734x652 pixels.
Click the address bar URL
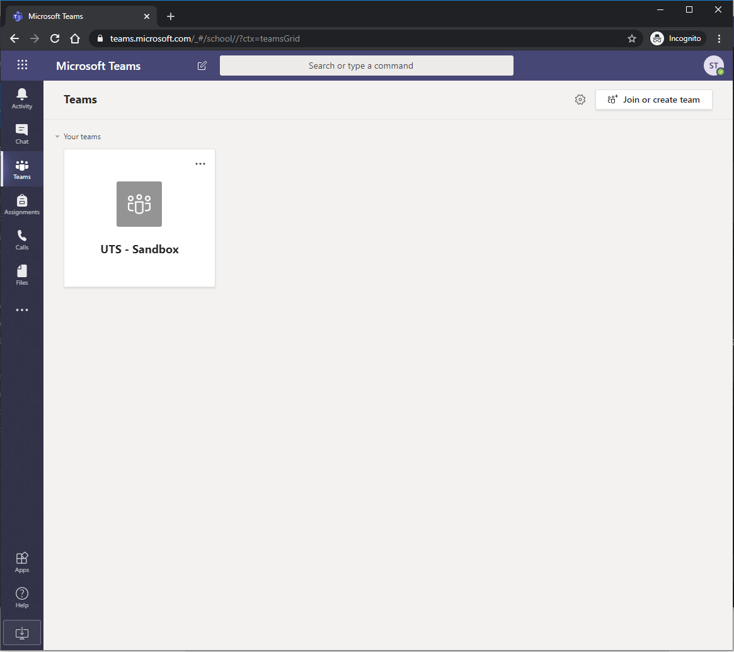pos(205,38)
